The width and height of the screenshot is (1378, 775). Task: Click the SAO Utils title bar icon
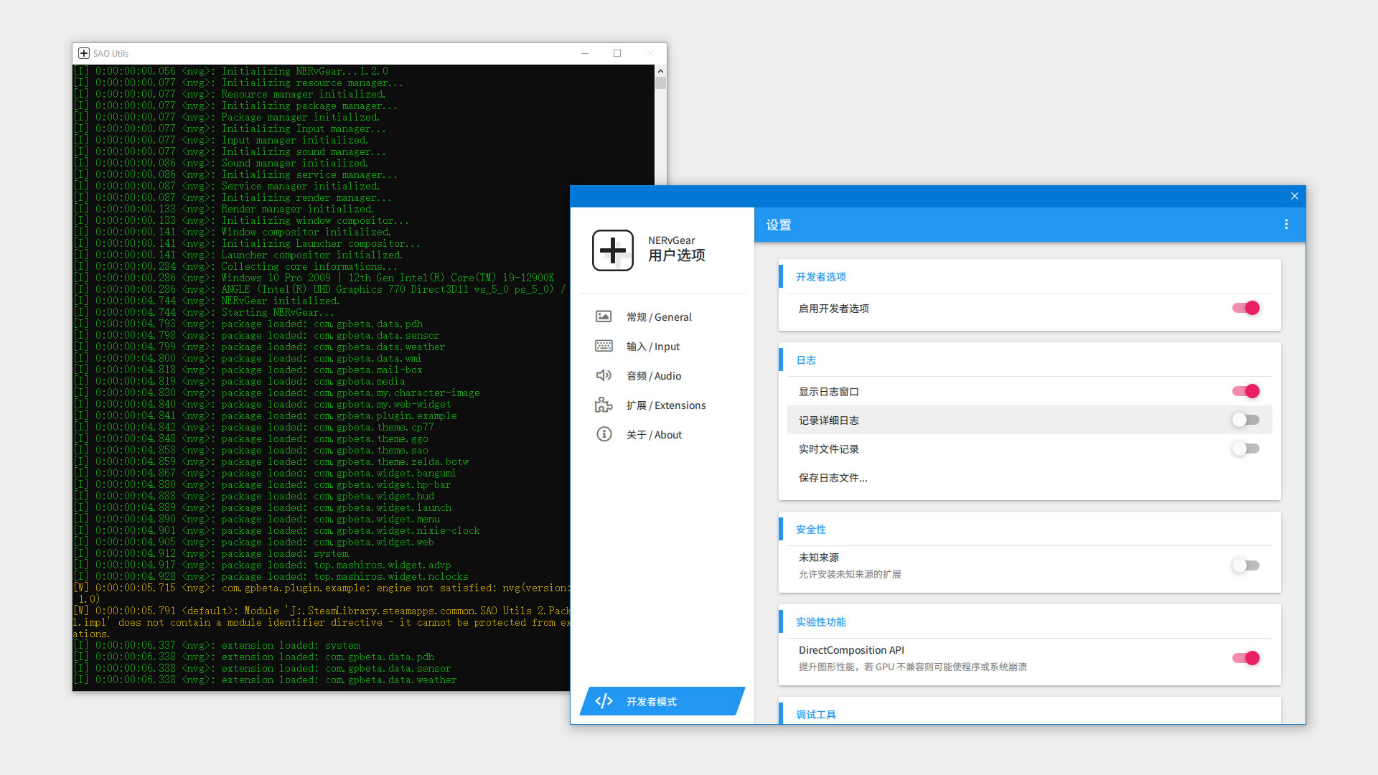point(84,53)
